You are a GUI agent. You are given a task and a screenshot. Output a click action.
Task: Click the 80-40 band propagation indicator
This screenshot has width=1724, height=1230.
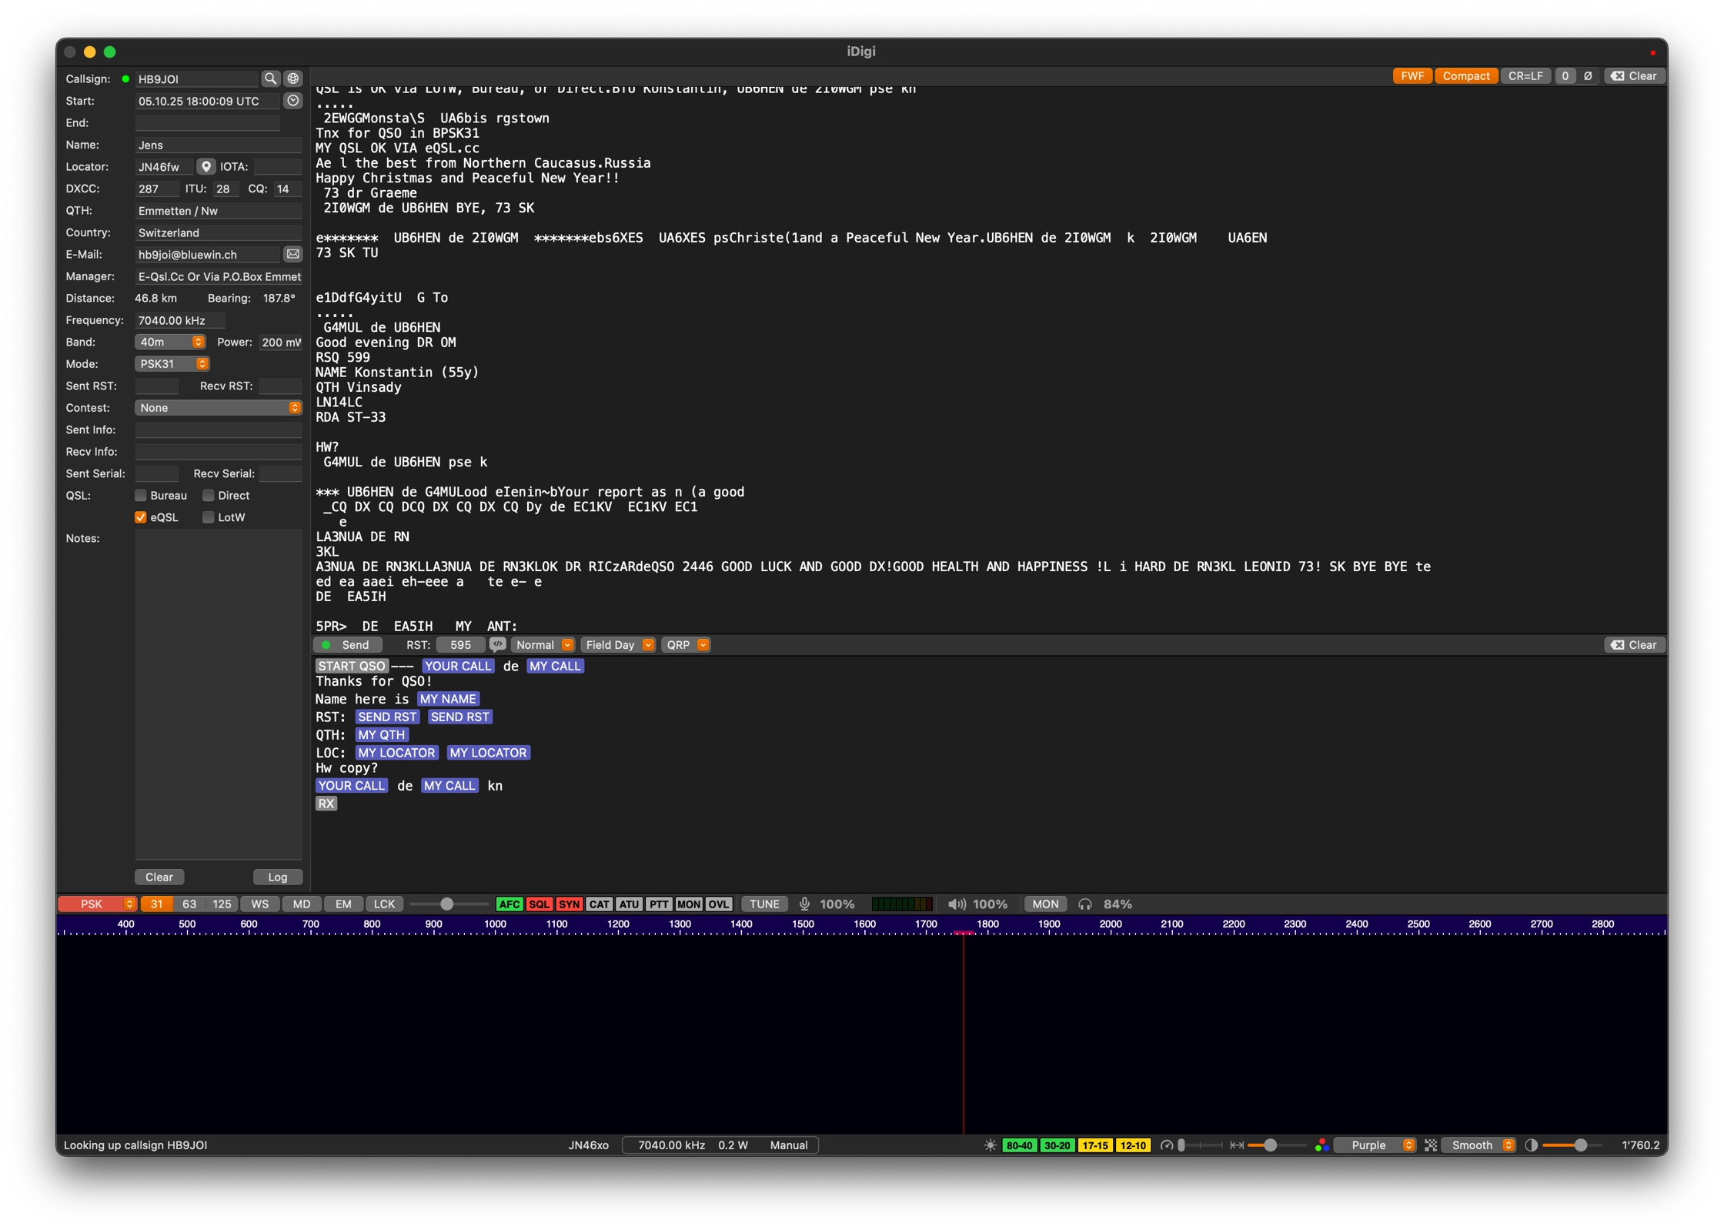coord(1019,1145)
